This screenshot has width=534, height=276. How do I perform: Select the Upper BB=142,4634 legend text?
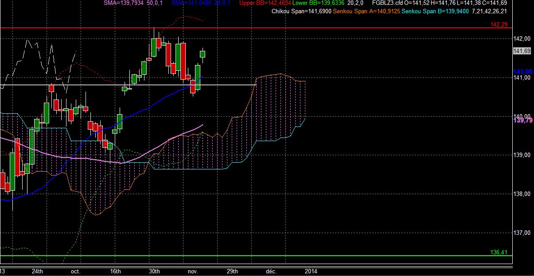[265, 3]
